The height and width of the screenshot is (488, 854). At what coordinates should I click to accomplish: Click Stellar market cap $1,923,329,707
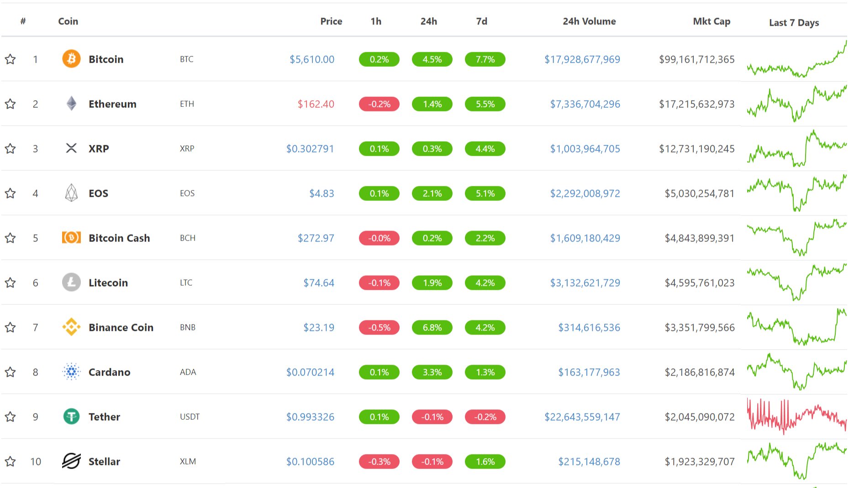point(700,462)
